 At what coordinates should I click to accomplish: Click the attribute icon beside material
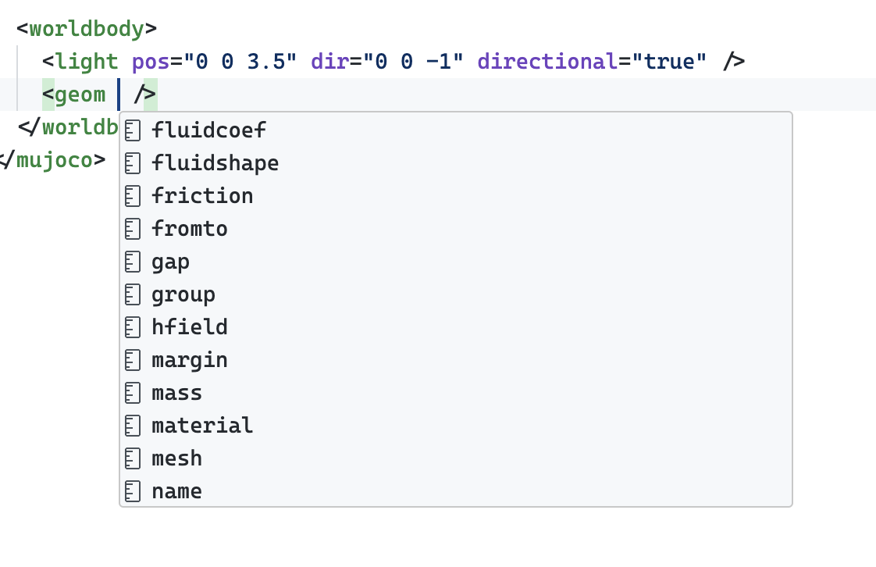coord(133,425)
